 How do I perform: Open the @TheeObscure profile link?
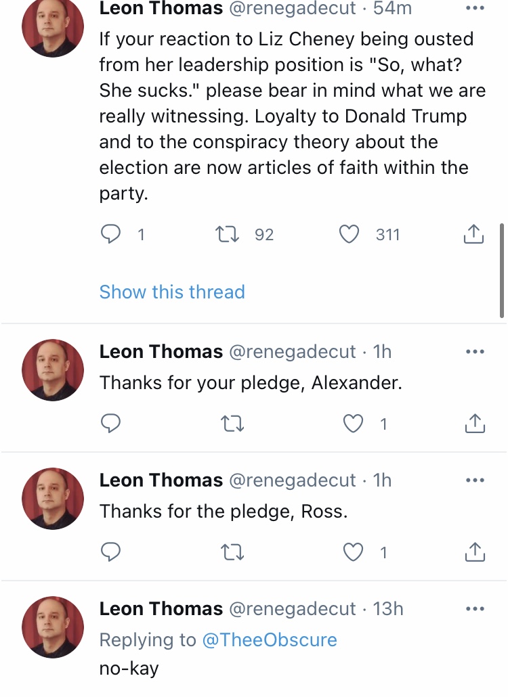pyautogui.click(x=270, y=639)
